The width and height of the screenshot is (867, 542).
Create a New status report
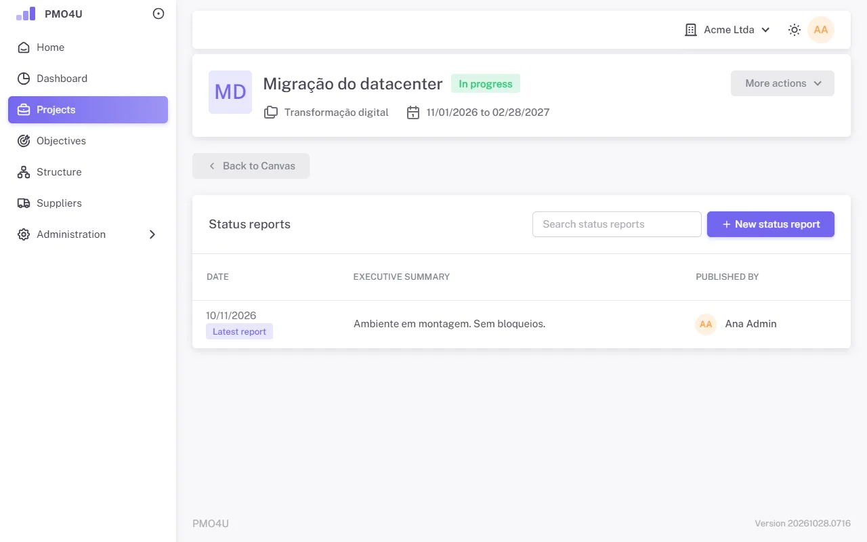click(x=771, y=224)
